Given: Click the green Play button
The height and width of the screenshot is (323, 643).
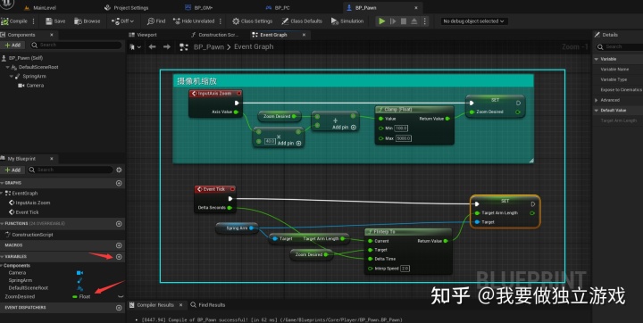Looking at the screenshot, I should pos(382,21).
